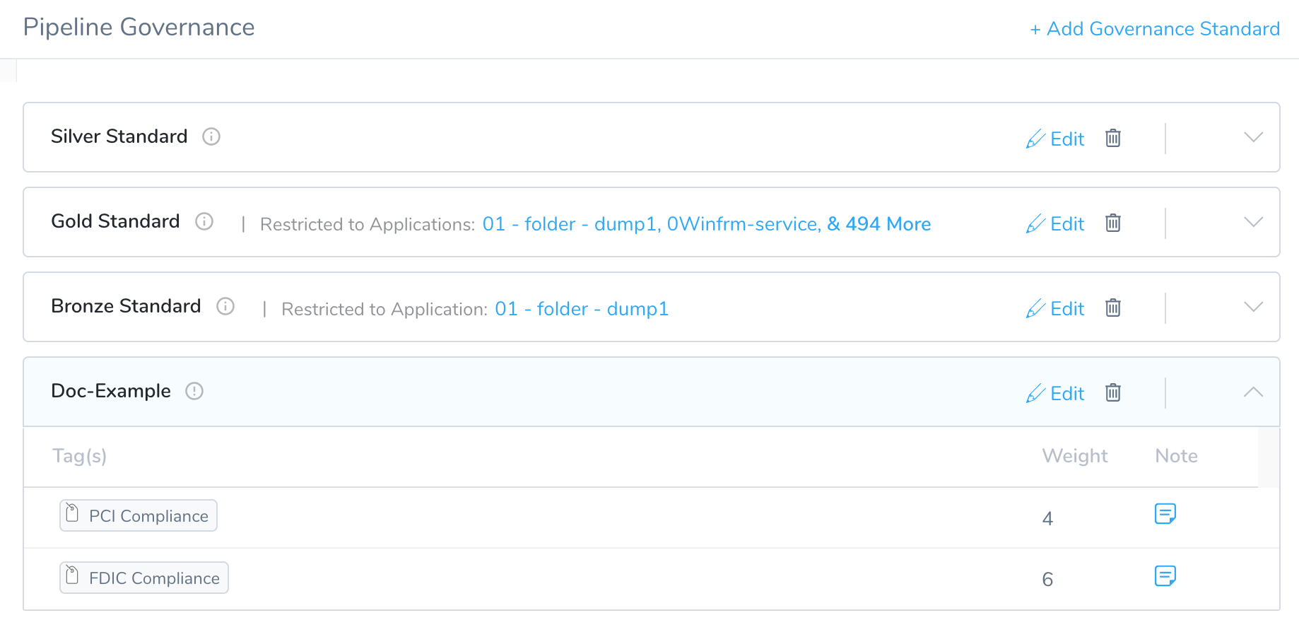
Task: Edit the Silver Standard
Action: 1055,139
